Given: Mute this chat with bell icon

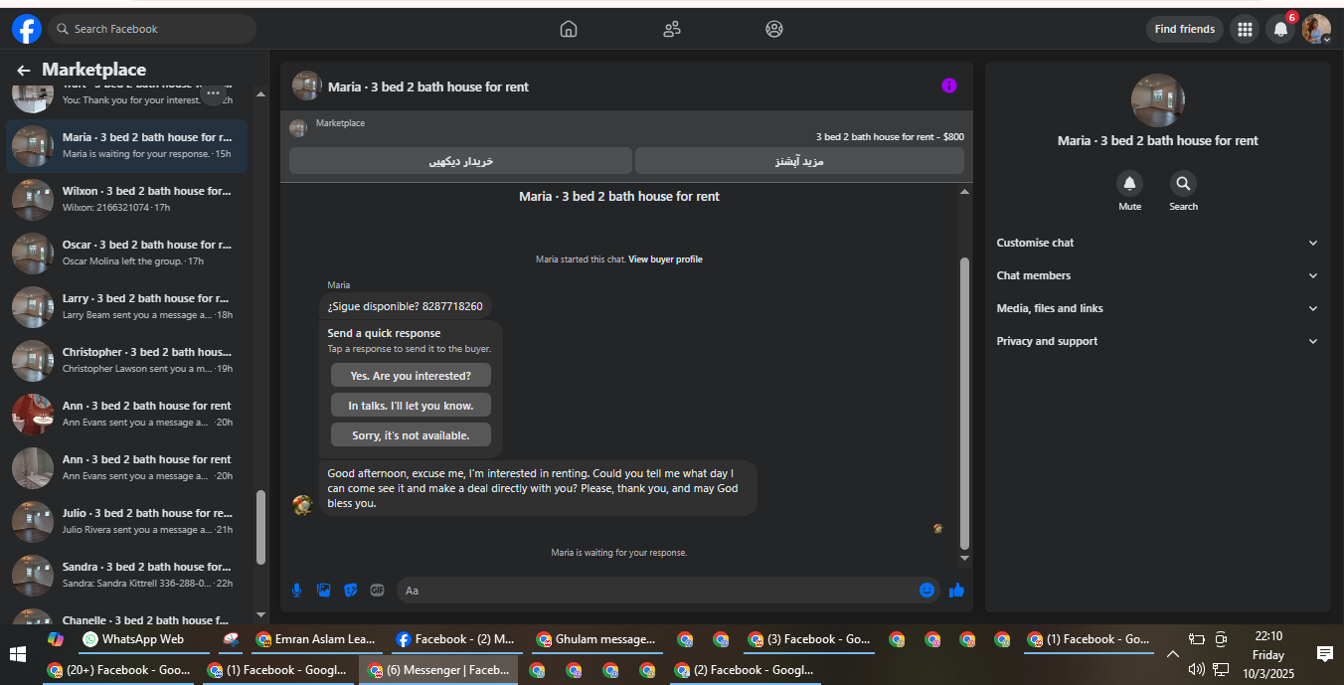Looking at the screenshot, I should point(1129,183).
